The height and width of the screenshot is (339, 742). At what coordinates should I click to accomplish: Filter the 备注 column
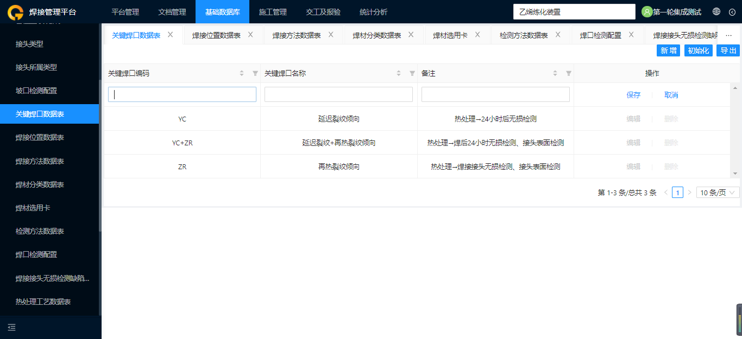[x=569, y=73]
